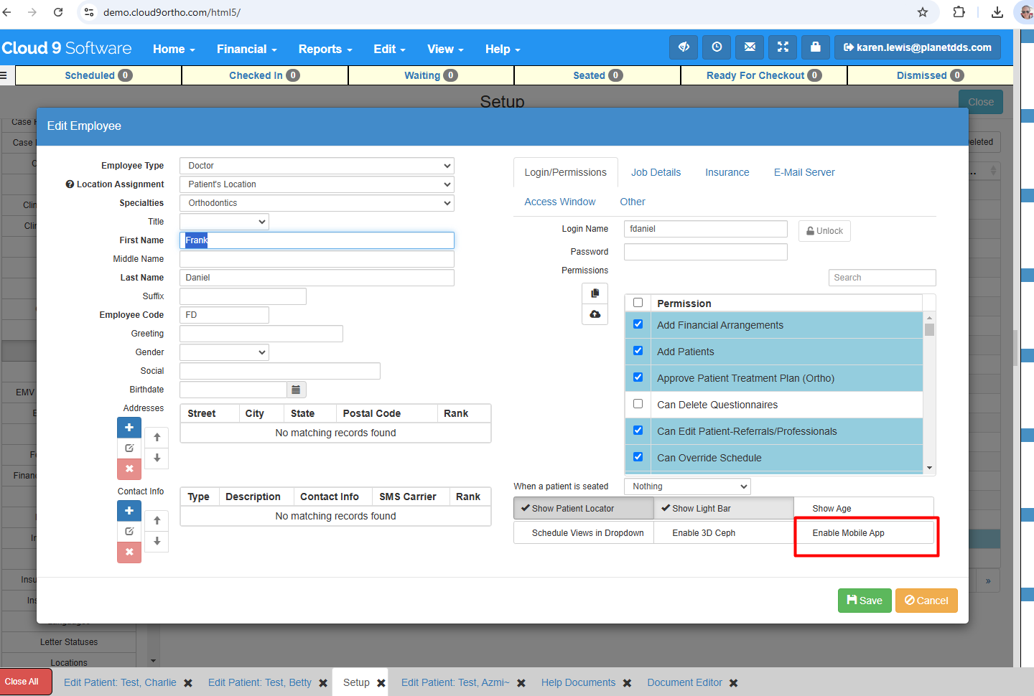Click the green Save button
Screen dimensions: 1034x696
click(x=865, y=601)
